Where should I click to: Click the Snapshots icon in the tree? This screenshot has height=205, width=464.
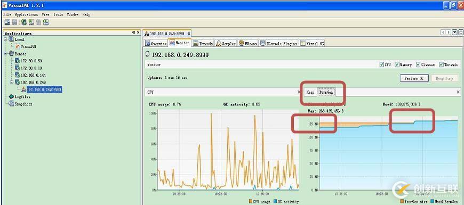coord(11,104)
